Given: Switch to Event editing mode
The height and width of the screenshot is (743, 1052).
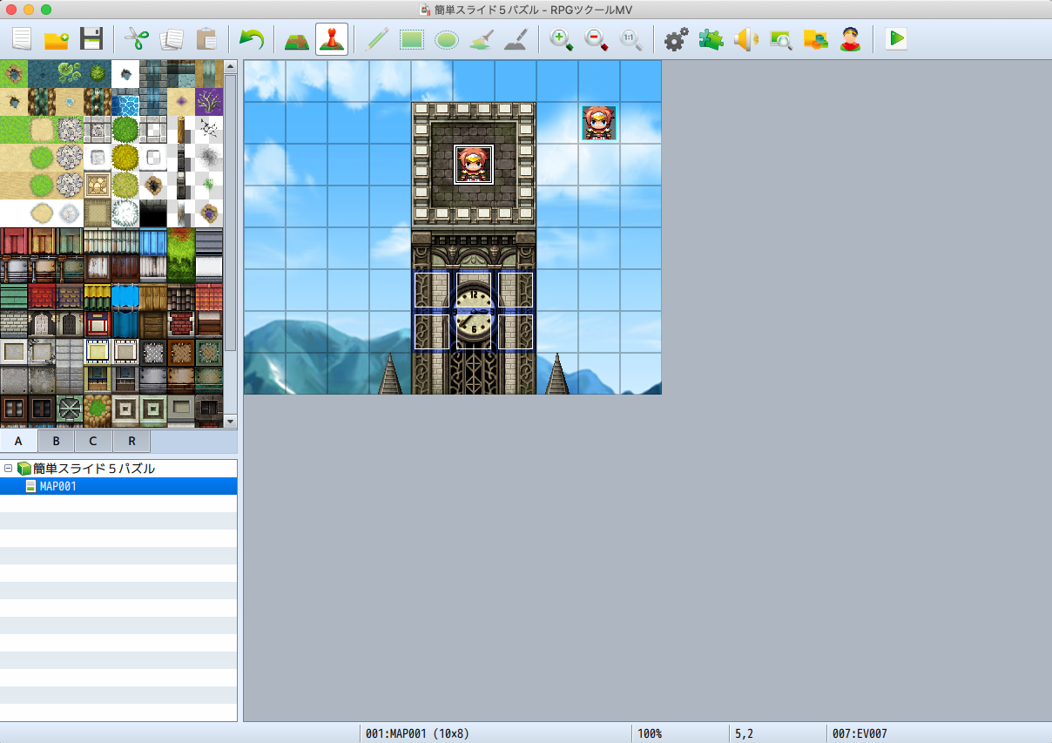Looking at the screenshot, I should [x=332, y=39].
